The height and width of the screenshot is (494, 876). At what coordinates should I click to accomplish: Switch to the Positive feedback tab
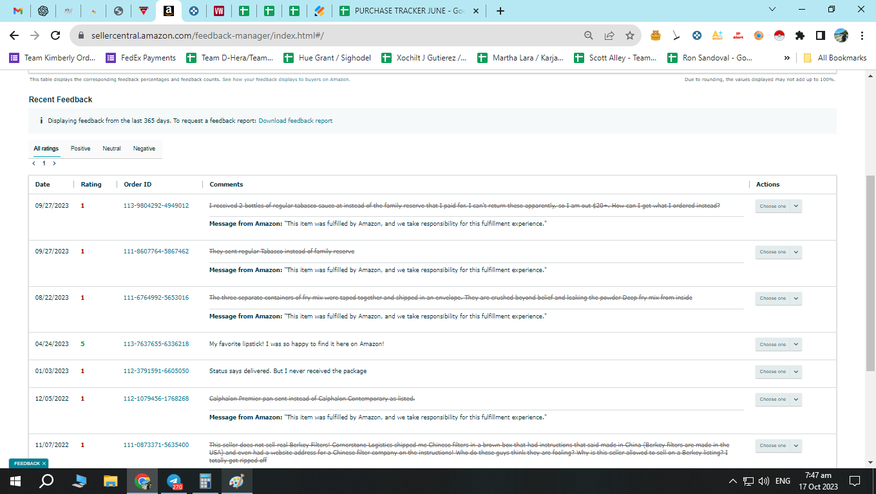click(x=81, y=149)
